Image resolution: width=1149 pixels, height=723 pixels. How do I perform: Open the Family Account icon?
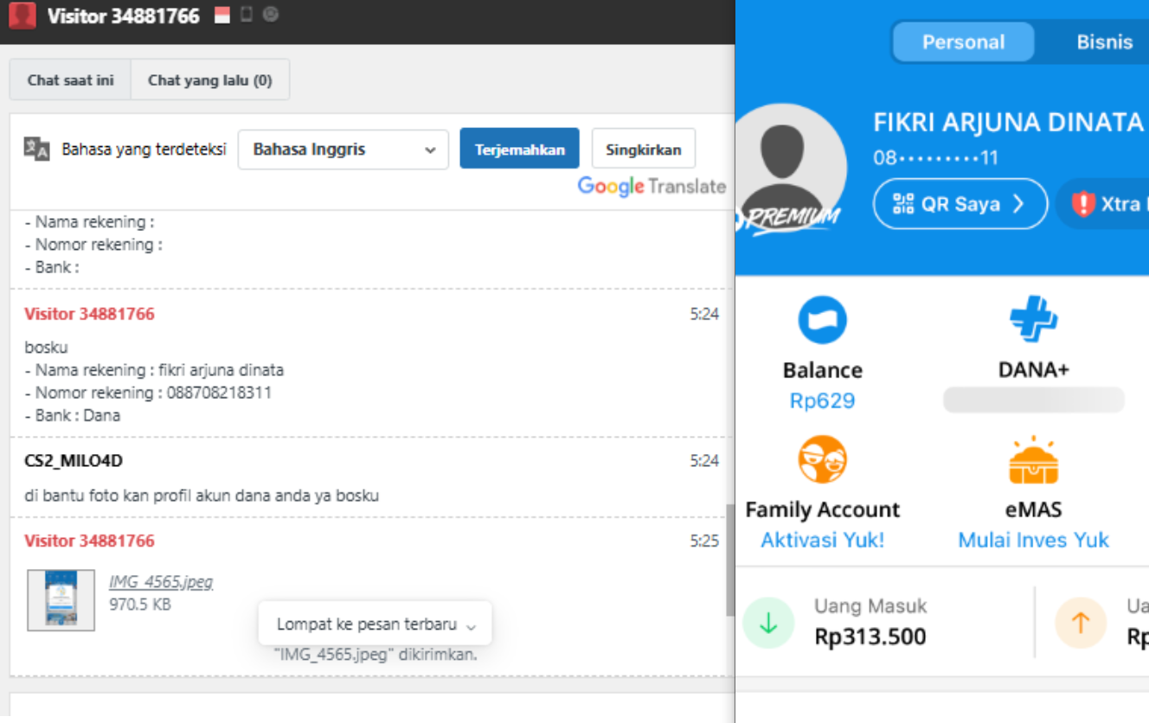822,459
